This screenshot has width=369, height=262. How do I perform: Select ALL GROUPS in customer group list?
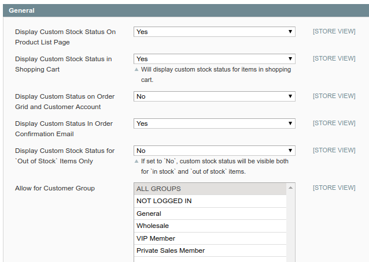click(x=210, y=189)
